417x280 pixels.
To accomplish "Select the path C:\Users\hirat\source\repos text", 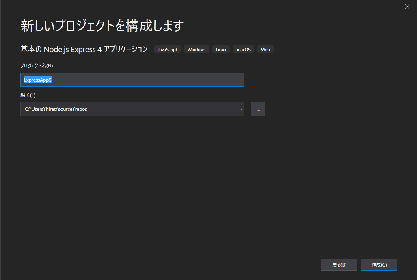I will [56, 109].
